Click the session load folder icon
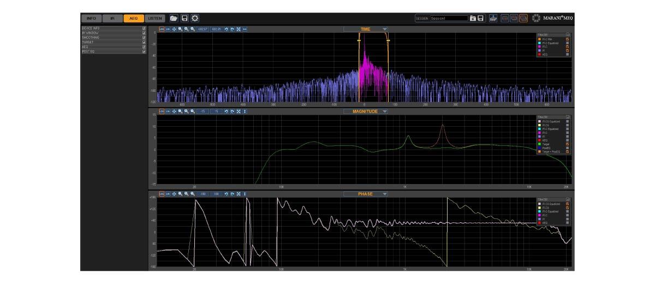The height and width of the screenshot is (284, 655). (473, 18)
